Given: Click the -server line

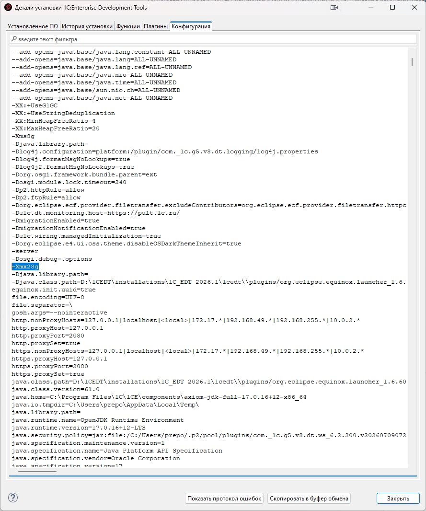Looking at the screenshot, I should [25, 251].
